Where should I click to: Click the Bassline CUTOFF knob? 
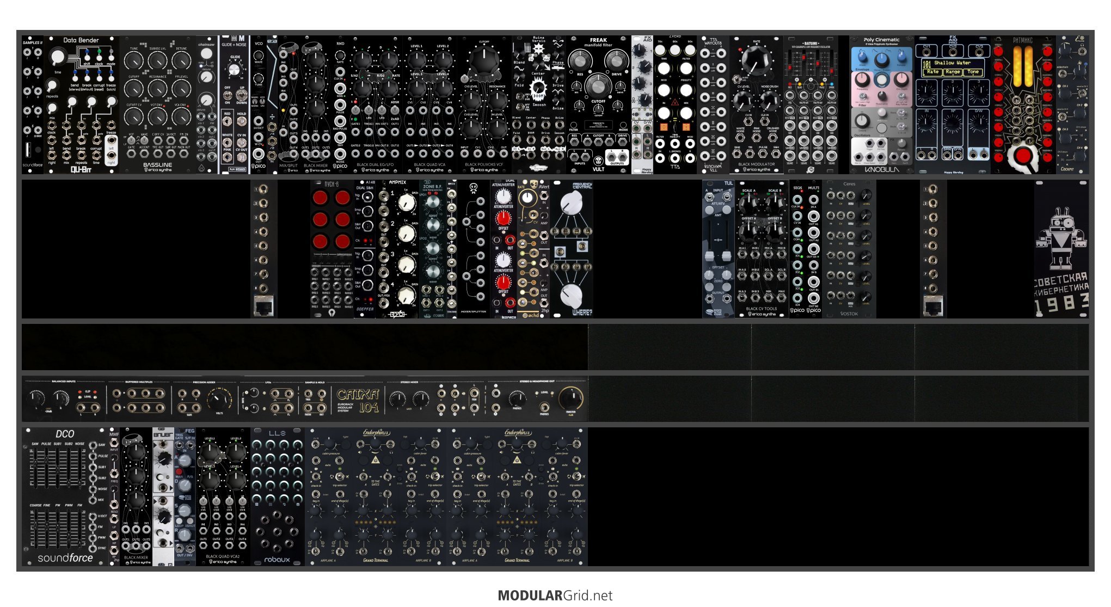(x=134, y=89)
